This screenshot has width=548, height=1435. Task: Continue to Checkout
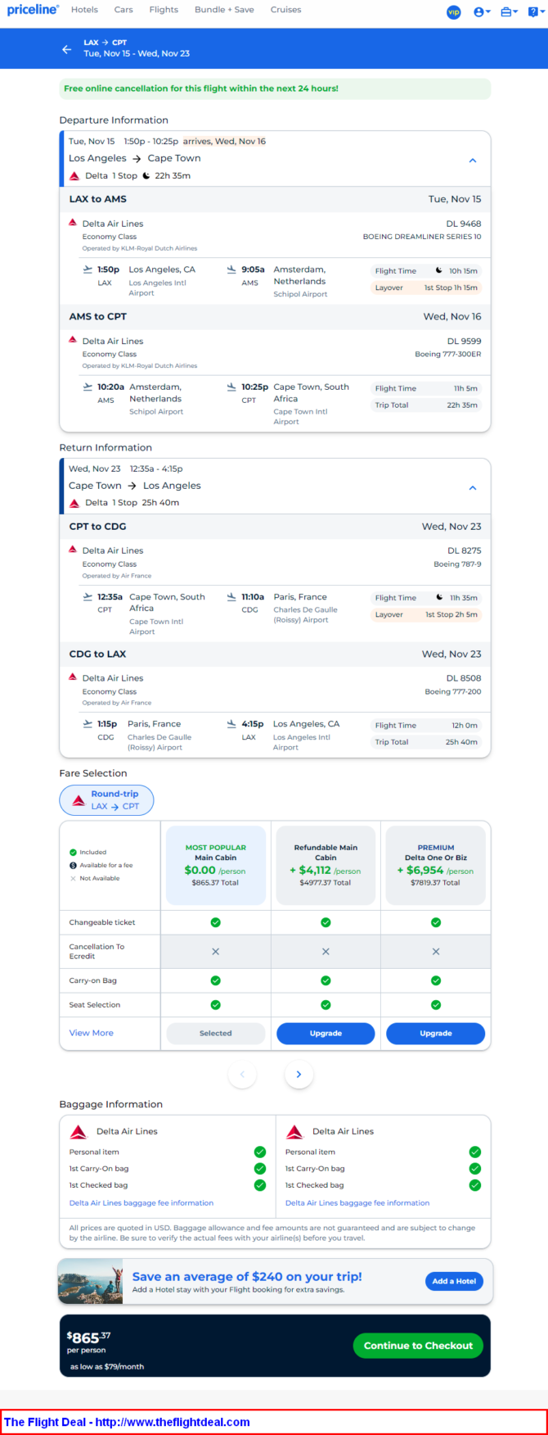tap(418, 1346)
